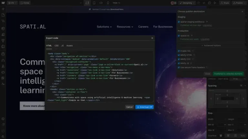248x139 pixels.
Task: Click the Careers nav link
Action: 143,27
